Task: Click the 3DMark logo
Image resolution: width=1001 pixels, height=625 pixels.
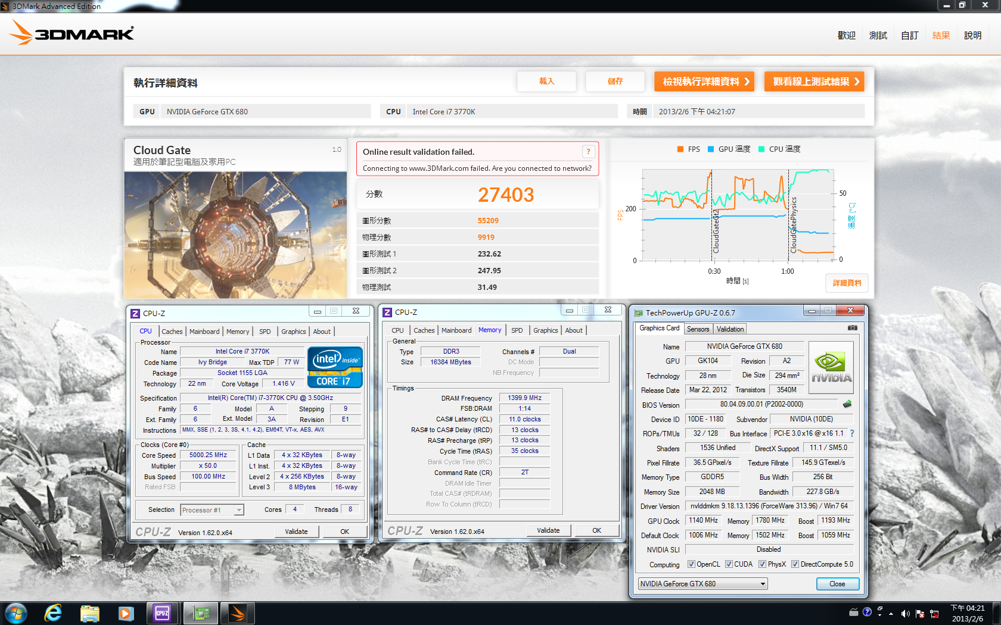Action: click(72, 33)
